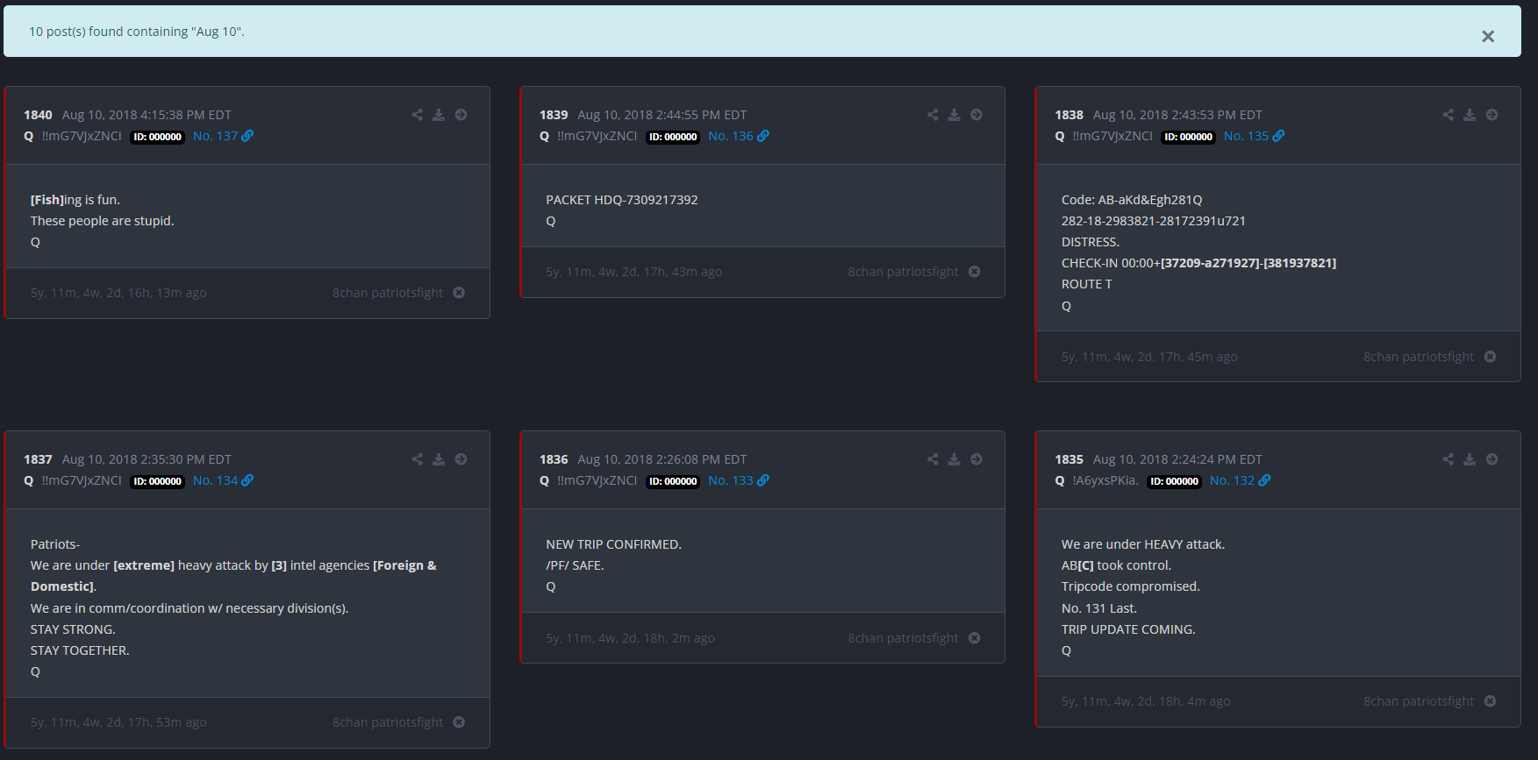Open link No. 133
Viewport: 1538px width, 760px height.
pos(739,480)
